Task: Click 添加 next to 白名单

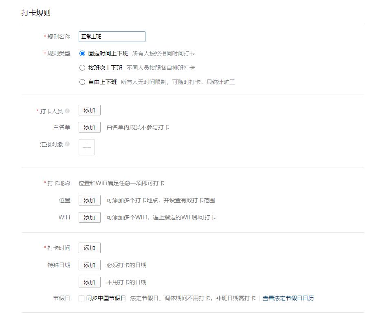Action: (x=89, y=127)
